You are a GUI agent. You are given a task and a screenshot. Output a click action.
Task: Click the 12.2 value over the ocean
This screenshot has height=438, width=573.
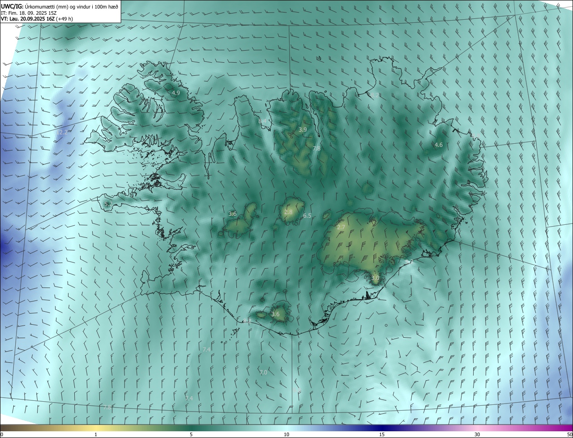(62, 132)
